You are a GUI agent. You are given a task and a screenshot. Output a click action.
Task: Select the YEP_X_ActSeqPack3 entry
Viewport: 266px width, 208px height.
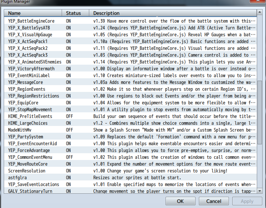pos(130,55)
